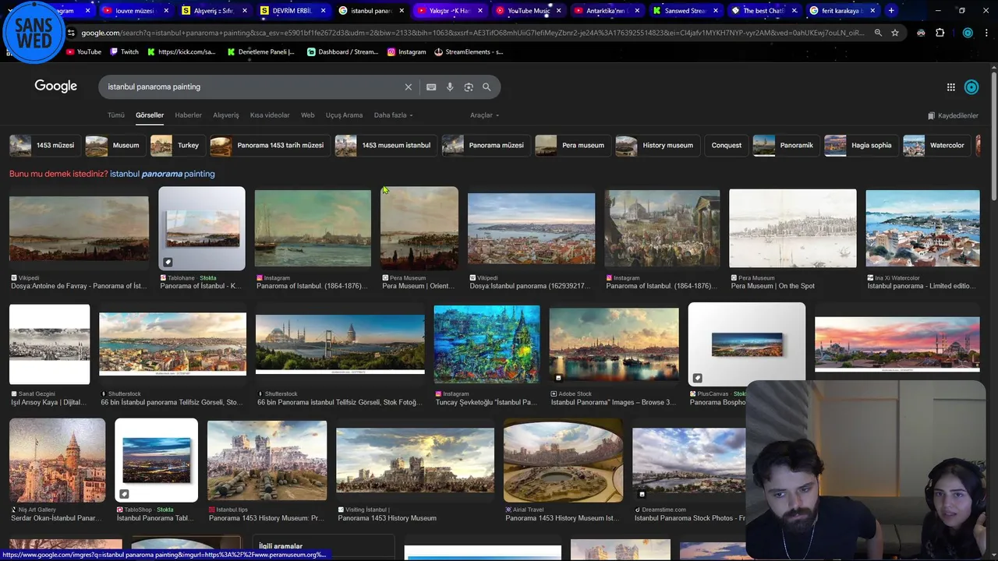
Task: Select the Tümü search category
Action: [116, 115]
